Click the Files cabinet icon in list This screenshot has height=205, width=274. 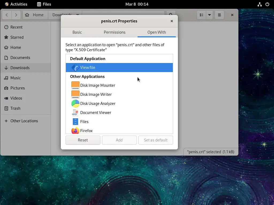[x=75, y=122]
